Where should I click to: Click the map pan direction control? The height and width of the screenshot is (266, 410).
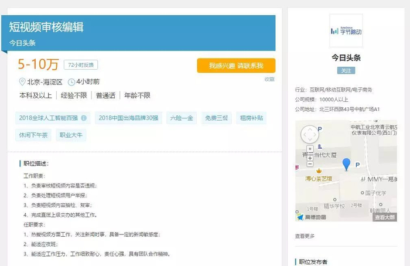310,135
